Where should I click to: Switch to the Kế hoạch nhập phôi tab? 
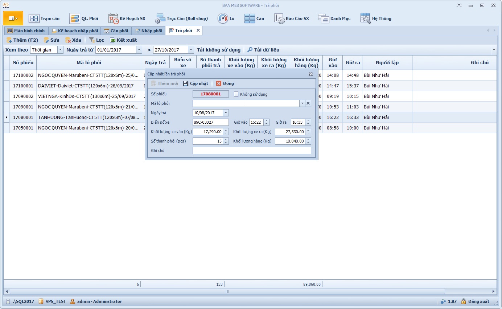point(75,31)
